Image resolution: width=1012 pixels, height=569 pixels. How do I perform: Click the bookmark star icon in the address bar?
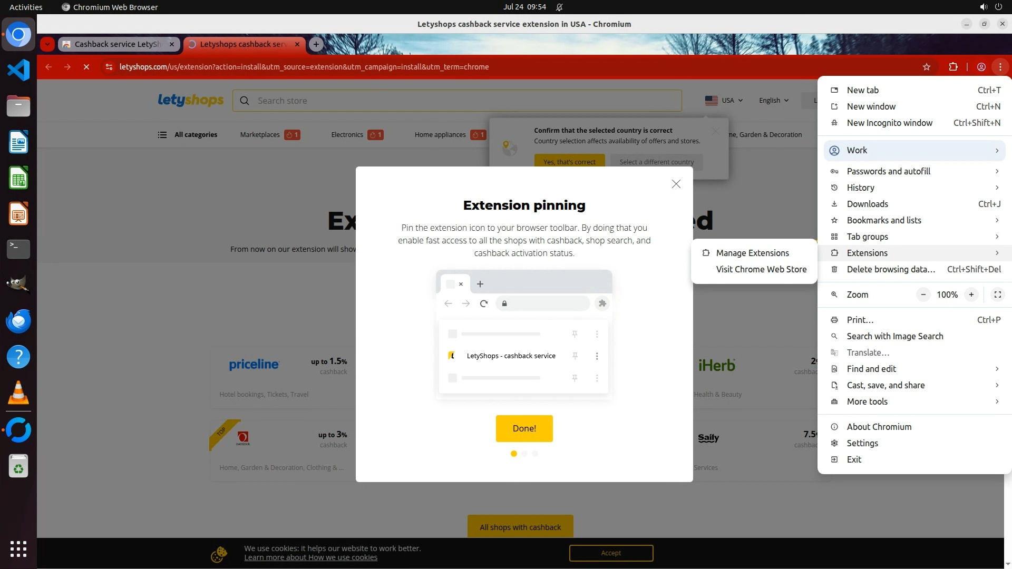coord(927,67)
